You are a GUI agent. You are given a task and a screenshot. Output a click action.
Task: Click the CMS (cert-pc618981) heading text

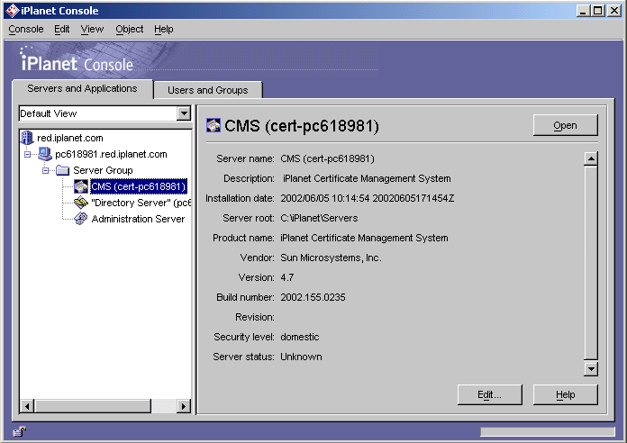click(302, 125)
